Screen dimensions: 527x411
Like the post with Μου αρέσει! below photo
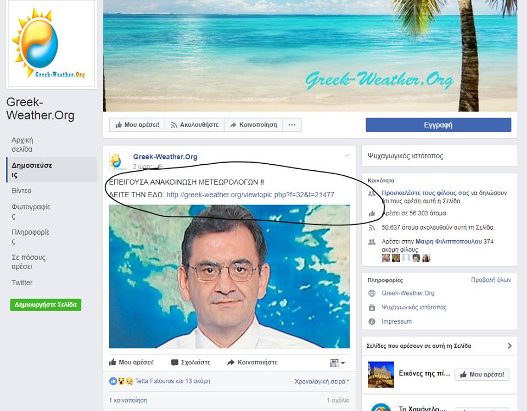(131, 362)
